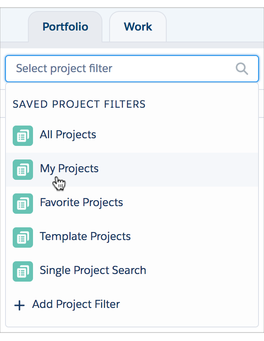Click the Template Projects filter icon
The image size is (264, 341).
(x=23, y=238)
